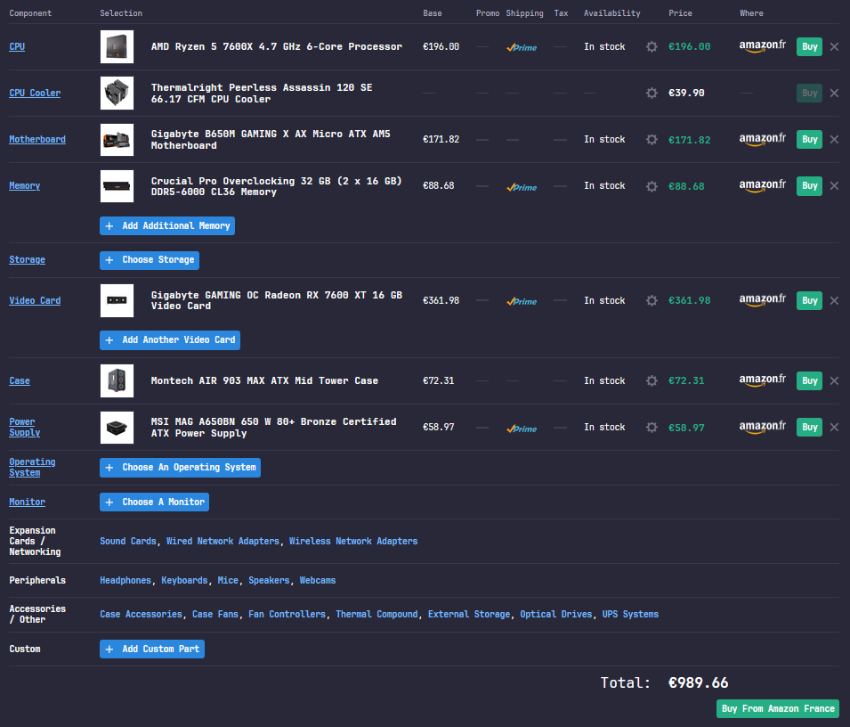Buy the Montech AIR 903 MAX case
The height and width of the screenshot is (727, 850).
809,380
